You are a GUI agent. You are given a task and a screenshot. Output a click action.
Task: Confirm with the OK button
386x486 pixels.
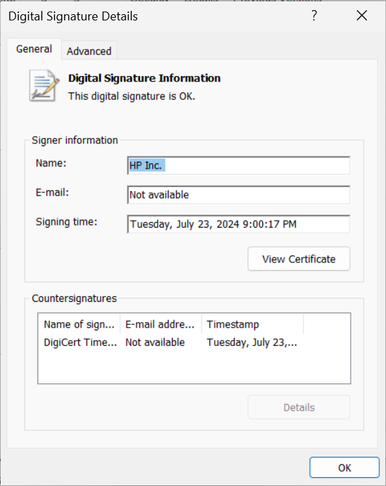coord(344,468)
